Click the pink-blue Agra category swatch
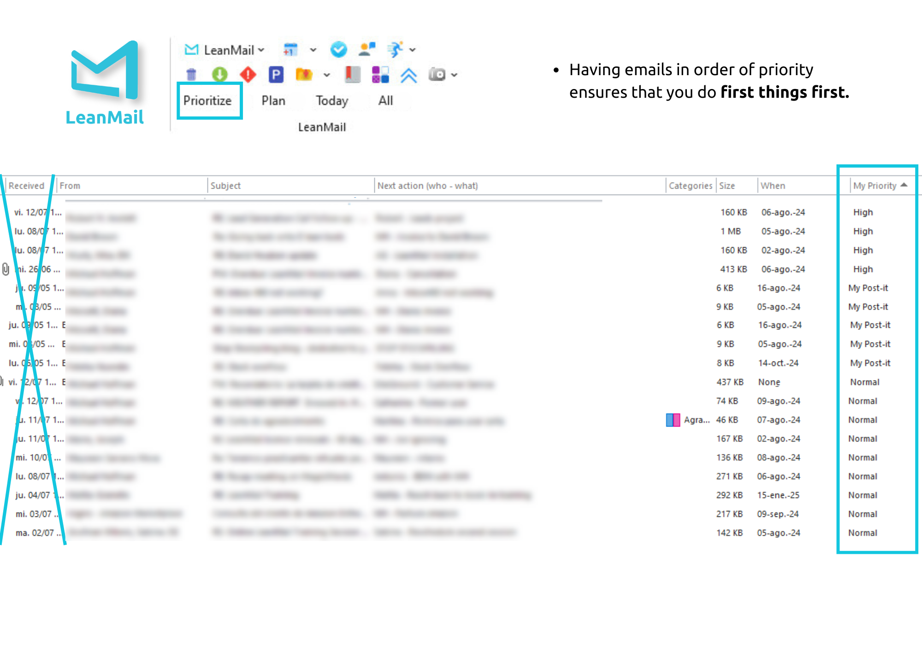 tap(672, 420)
